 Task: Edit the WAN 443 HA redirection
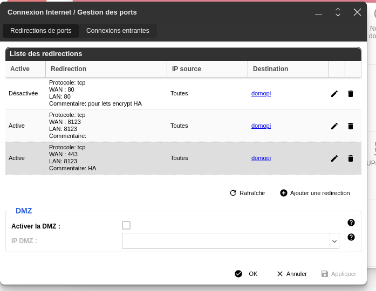(x=334, y=158)
